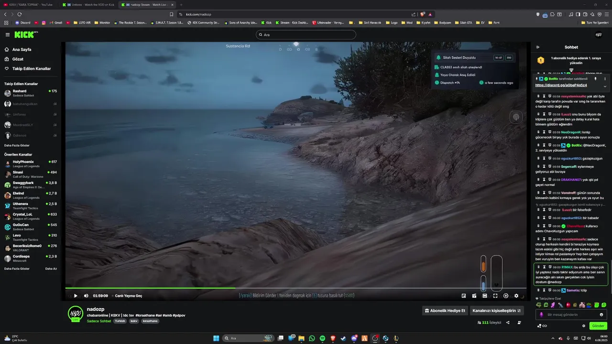This screenshot has height=344, width=612.
Task: Open Elwind recommended channel
Action: coord(31,195)
